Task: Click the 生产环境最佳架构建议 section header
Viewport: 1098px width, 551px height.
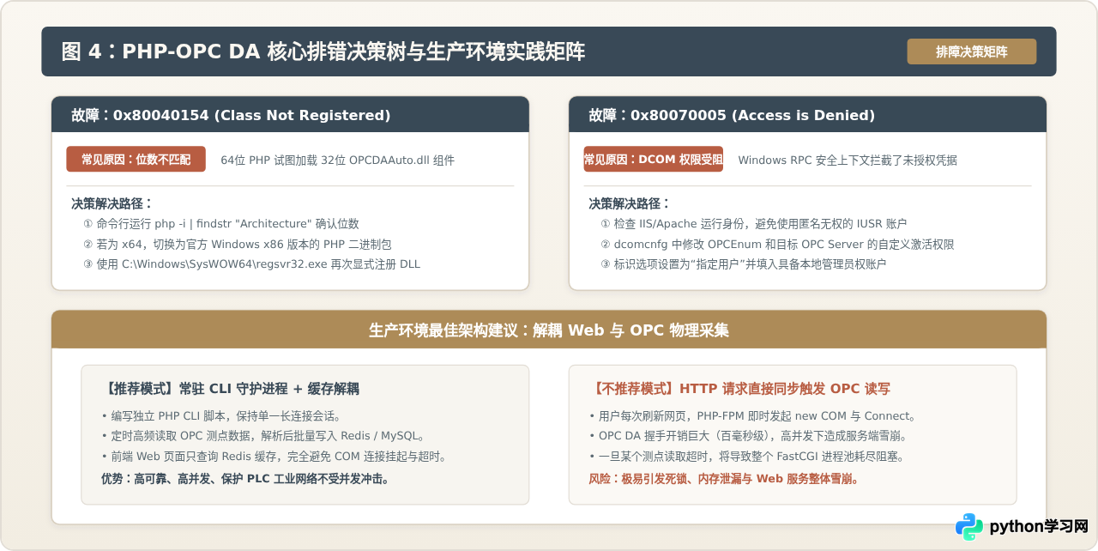Action: coord(549,330)
